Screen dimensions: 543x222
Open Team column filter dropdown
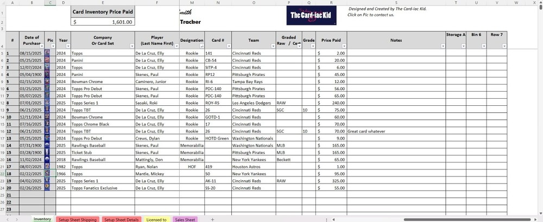pos(273,46)
